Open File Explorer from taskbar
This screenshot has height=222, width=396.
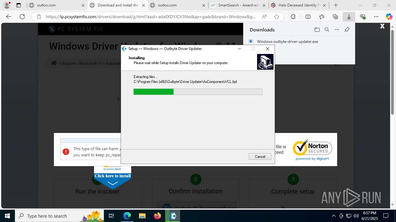click(x=142, y=216)
